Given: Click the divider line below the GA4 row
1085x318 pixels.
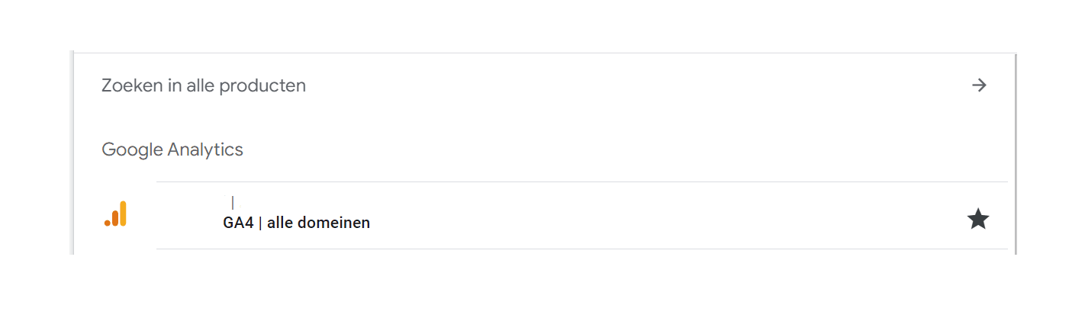Looking at the screenshot, I should pyautogui.click(x=582, y=249).
